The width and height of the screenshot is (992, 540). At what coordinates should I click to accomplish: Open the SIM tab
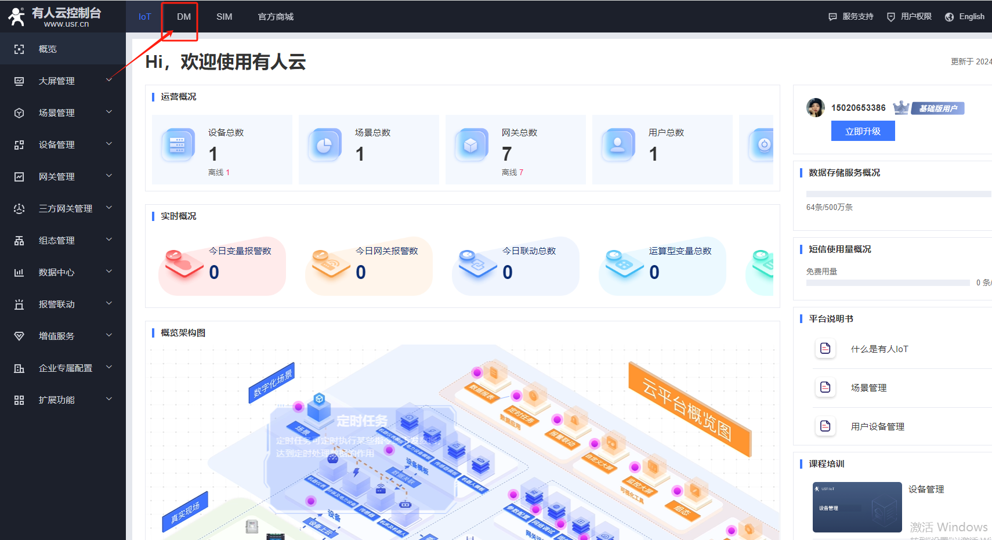coord(224,17)
